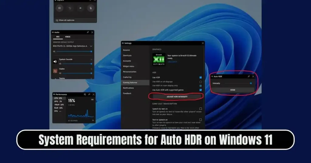Close the Settings window
The width and height of the screenshot is (311, 163).
(x=203, y=43)
